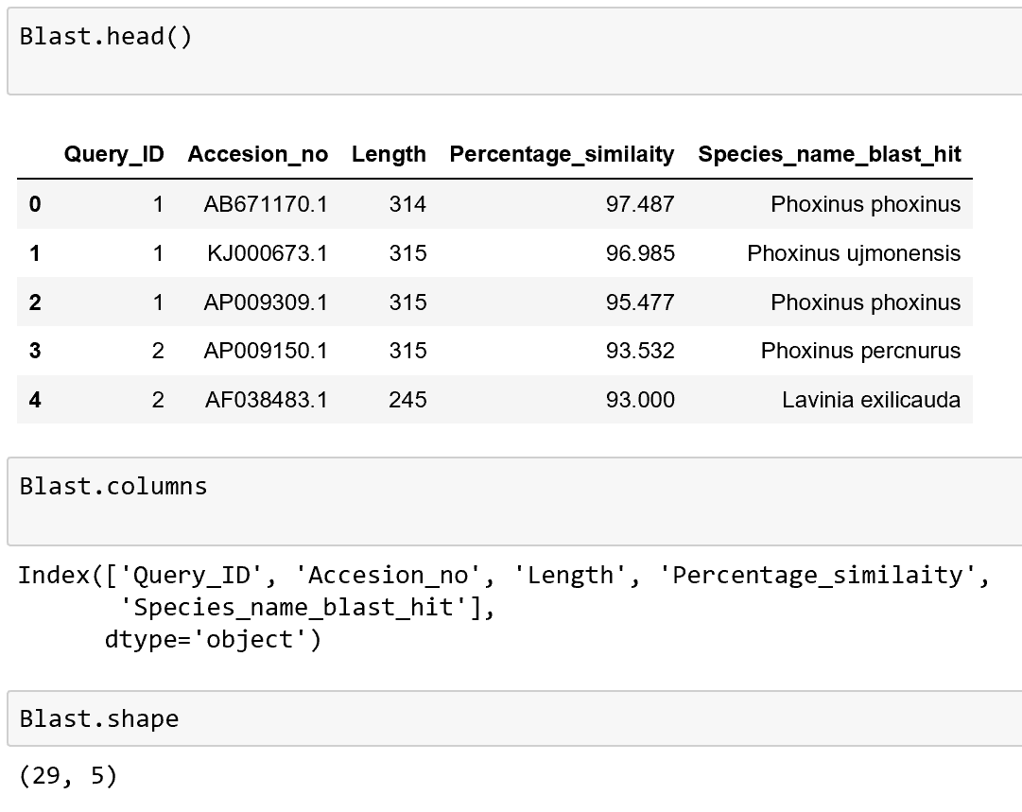Click row index 0 in the table
Image resolution: width=1022 pixels, height=812 pixels.
tap(34, 204)
